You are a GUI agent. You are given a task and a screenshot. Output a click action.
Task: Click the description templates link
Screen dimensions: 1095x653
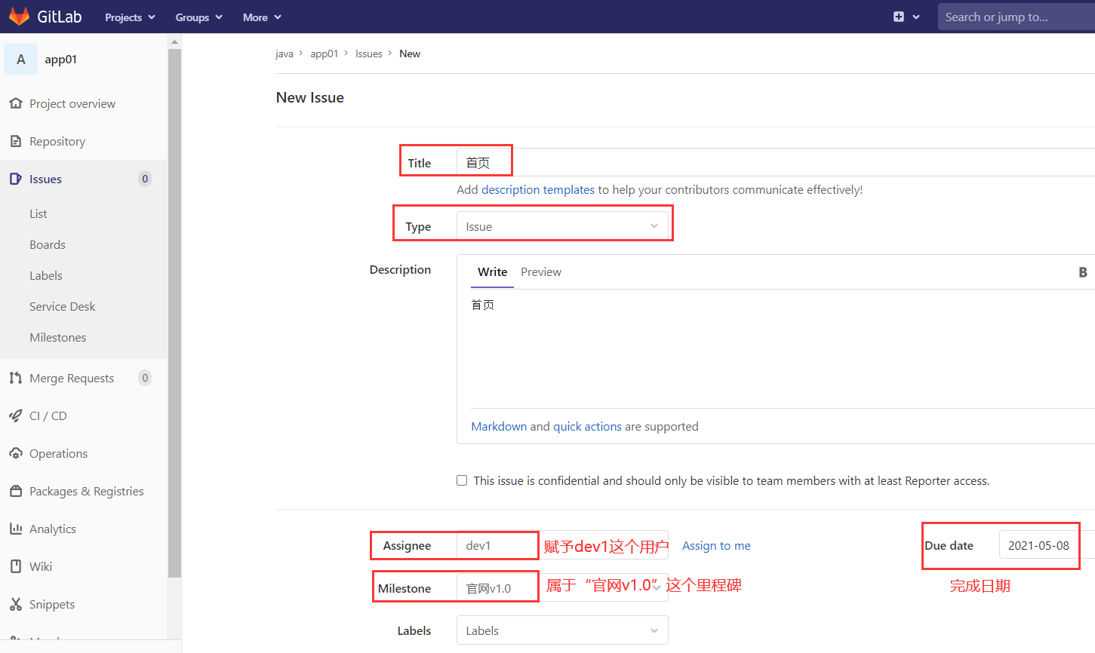(538, 190)
